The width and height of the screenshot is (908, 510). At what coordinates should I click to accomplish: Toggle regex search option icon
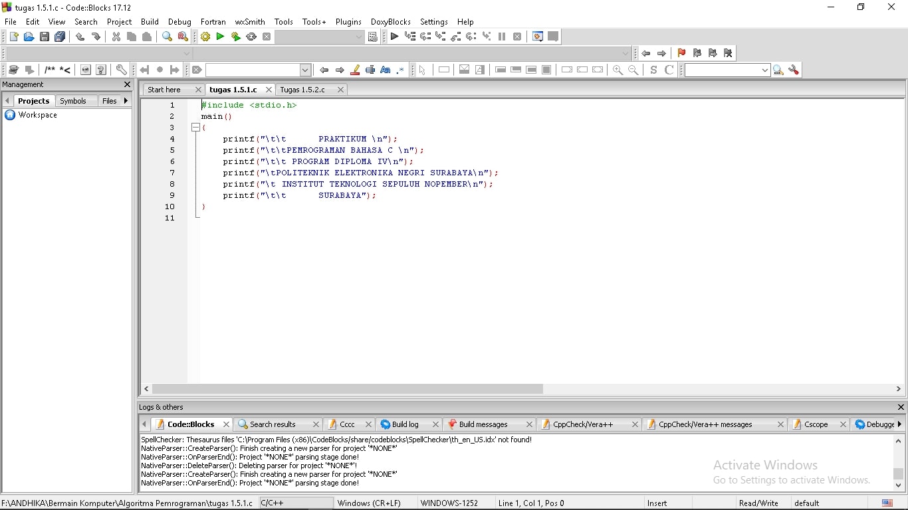(400, 70)
